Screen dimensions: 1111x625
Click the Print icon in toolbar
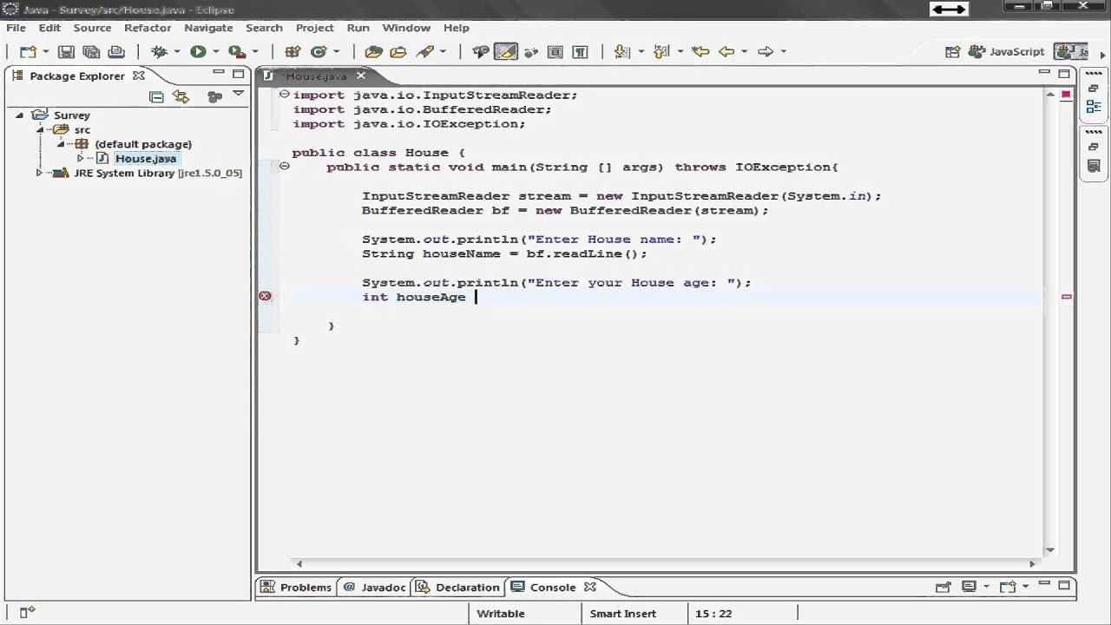coord(116,52)
